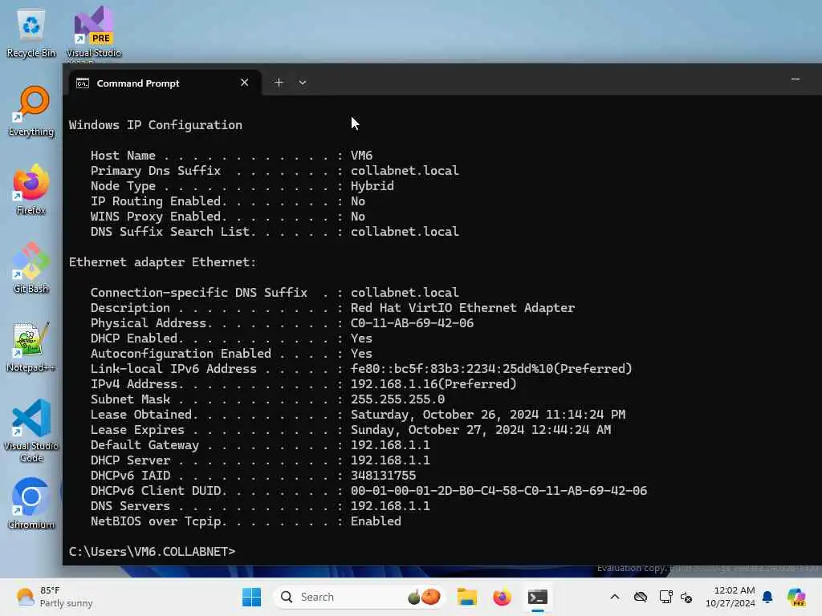Click the DHCPv6 IAID value 348131755
The image size is (822, 616).
[x=383, y=476]
